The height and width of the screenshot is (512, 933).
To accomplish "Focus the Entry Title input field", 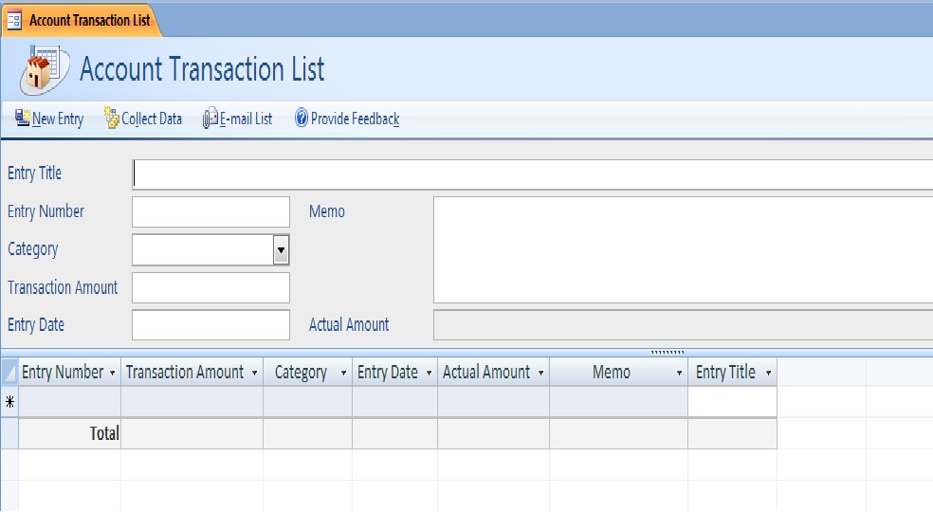I will (533, 174).
